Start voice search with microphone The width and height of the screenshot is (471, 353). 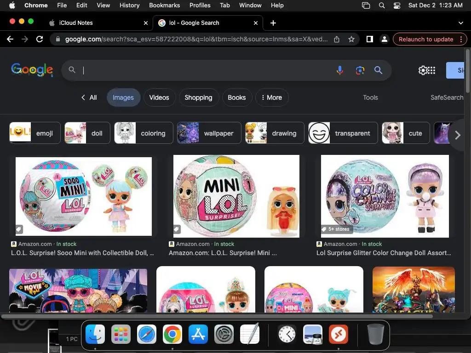coord(340,70)
